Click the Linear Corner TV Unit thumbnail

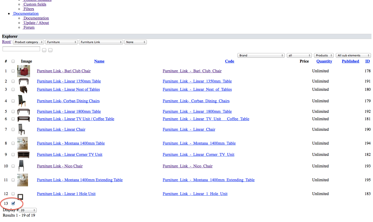point(24,155)
